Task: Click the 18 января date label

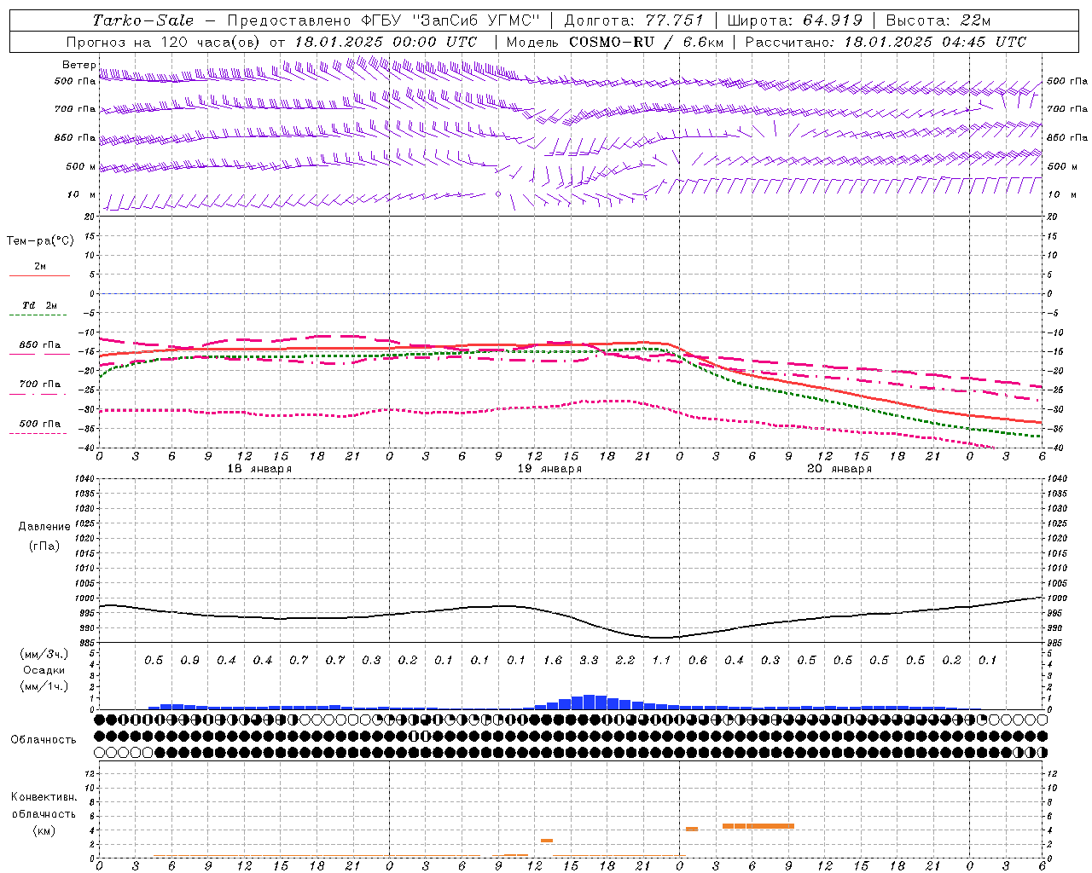Action: (x=259, y=469)
